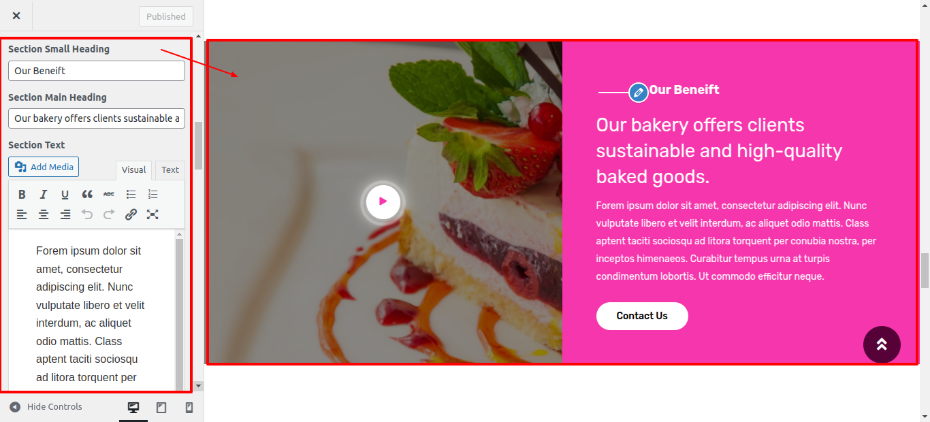Open the insert link tool
930x422 pixels.
[x=131, y=214]
